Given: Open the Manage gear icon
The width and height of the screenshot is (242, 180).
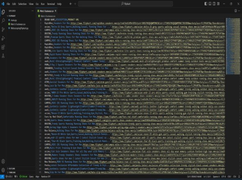Looking at the screenshot, I should tap(3, 170).
